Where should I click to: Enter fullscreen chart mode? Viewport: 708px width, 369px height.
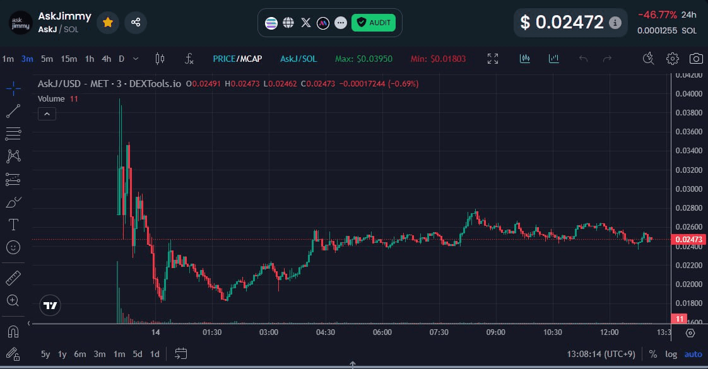pyautogui.click(x=493, y=59)
